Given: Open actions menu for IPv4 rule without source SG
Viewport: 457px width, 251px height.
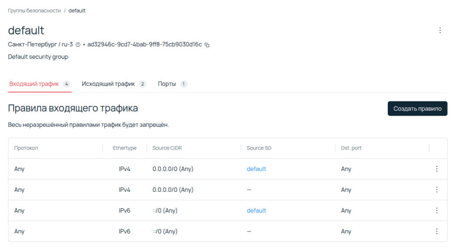Looking at the screenshot, I should pos(436,190).
